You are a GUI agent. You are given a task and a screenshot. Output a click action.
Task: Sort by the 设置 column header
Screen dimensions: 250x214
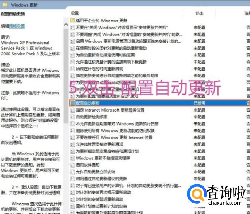point(75,13)
